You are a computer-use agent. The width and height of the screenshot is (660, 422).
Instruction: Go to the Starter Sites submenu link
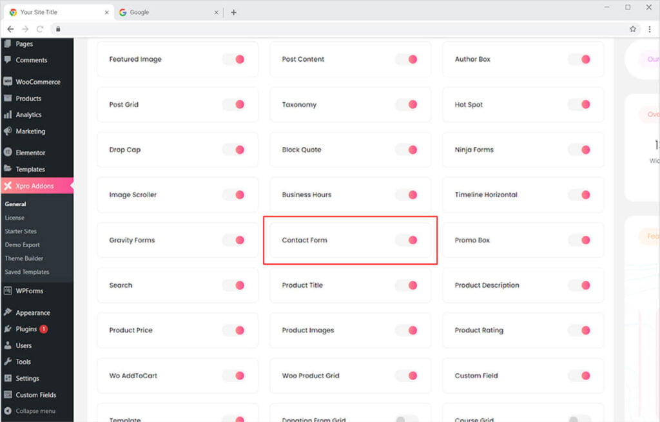[21, 231]
